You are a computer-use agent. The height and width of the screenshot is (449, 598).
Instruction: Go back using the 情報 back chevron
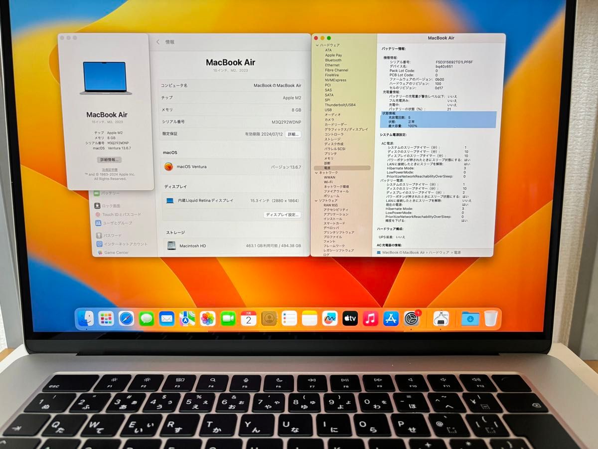[x=158, y=42]
